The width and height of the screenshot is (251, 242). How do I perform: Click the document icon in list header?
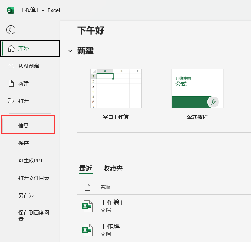click(x=88, y=187)
